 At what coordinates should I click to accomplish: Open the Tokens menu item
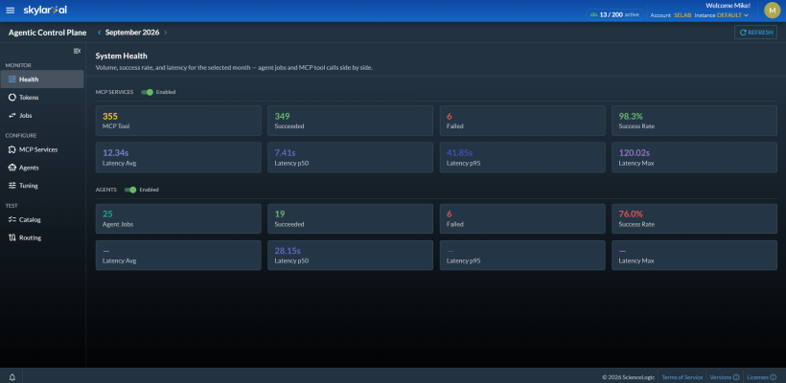(42, 97)
